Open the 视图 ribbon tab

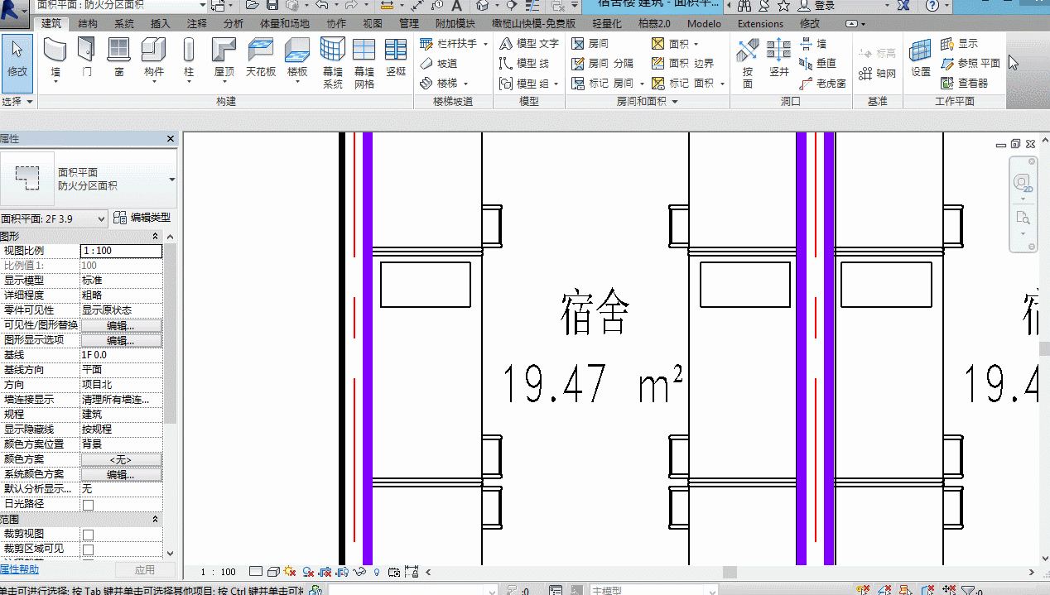coord(373,24)
